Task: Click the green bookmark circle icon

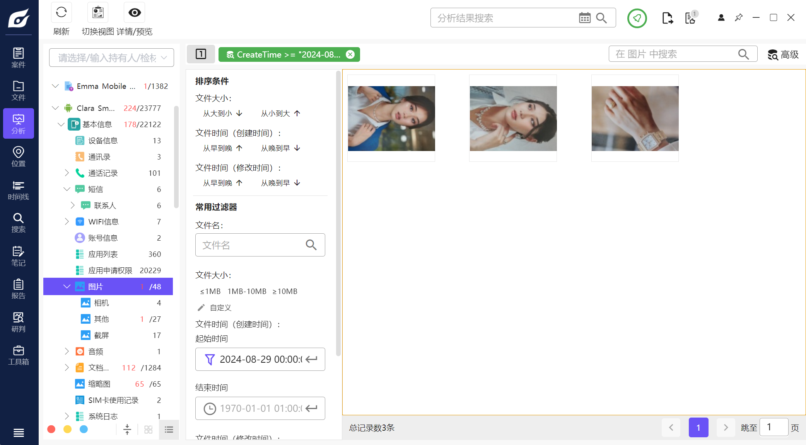Action: 637,18
